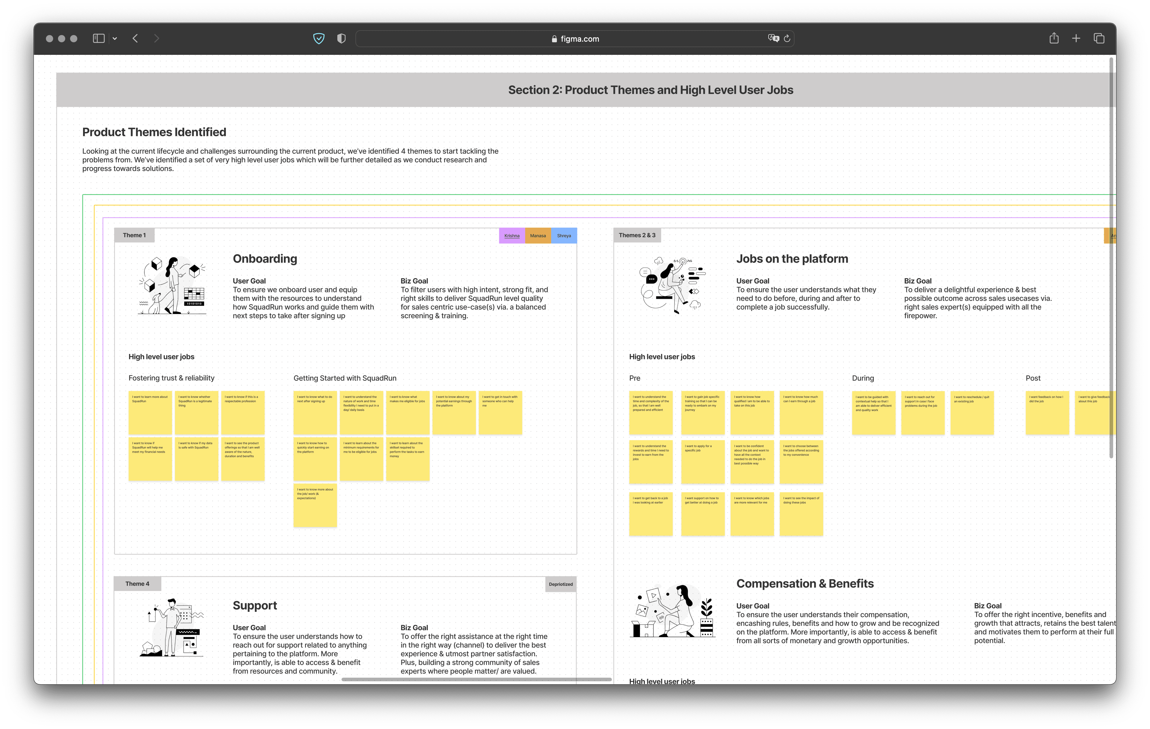Toggle the Safari sidebar button
The width and height of the screenshot is (1150, 729).
(x=98, y=38)
